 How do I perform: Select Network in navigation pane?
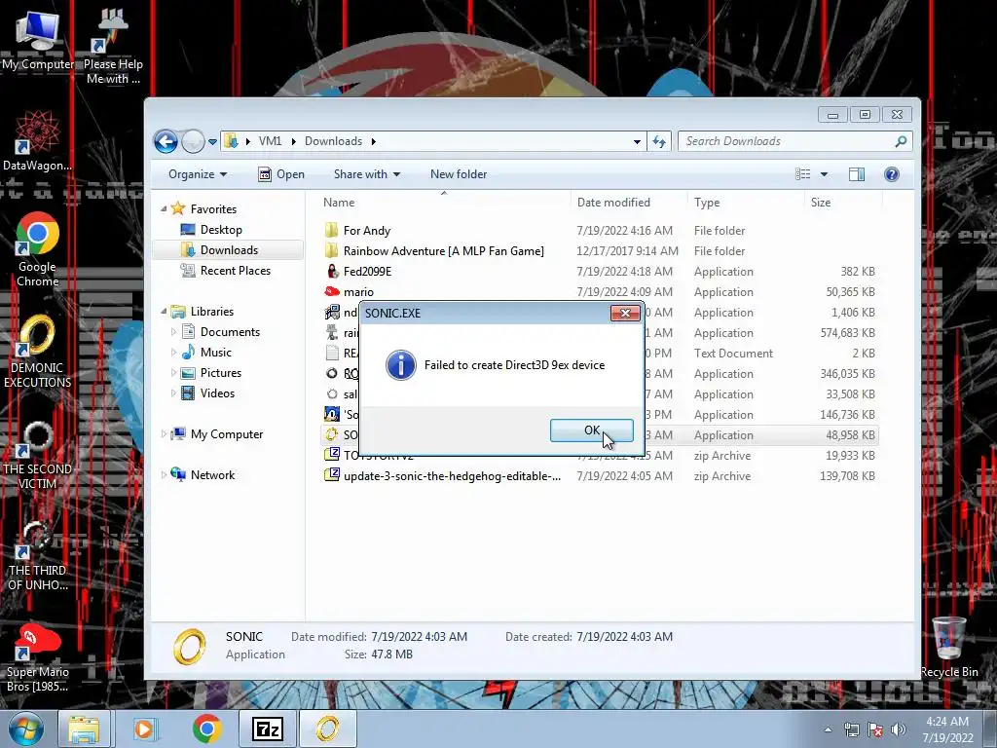[x=211, y=475]
